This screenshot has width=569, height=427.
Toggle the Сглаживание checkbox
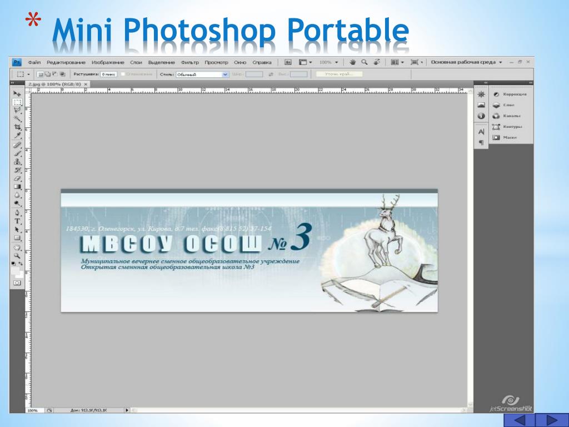tap(123, 74)
